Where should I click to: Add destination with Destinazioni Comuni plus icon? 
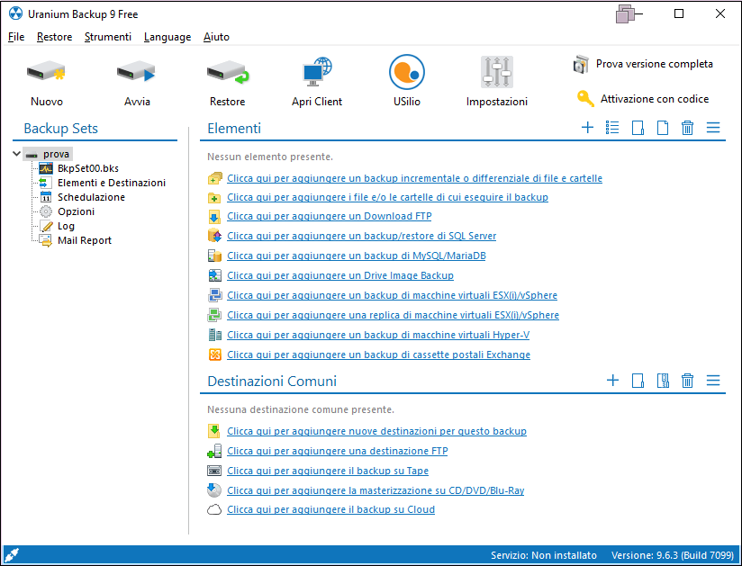(x=613, y=380)
